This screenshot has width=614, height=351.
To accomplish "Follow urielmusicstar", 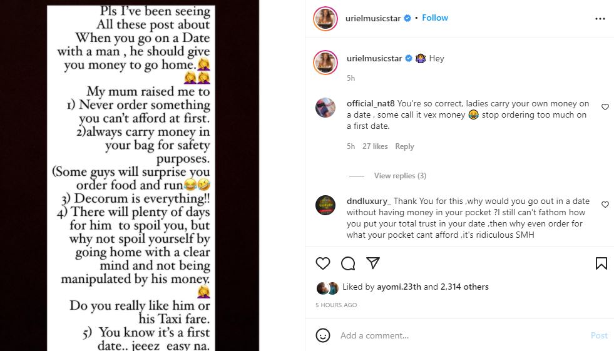I will click(434, 18).
